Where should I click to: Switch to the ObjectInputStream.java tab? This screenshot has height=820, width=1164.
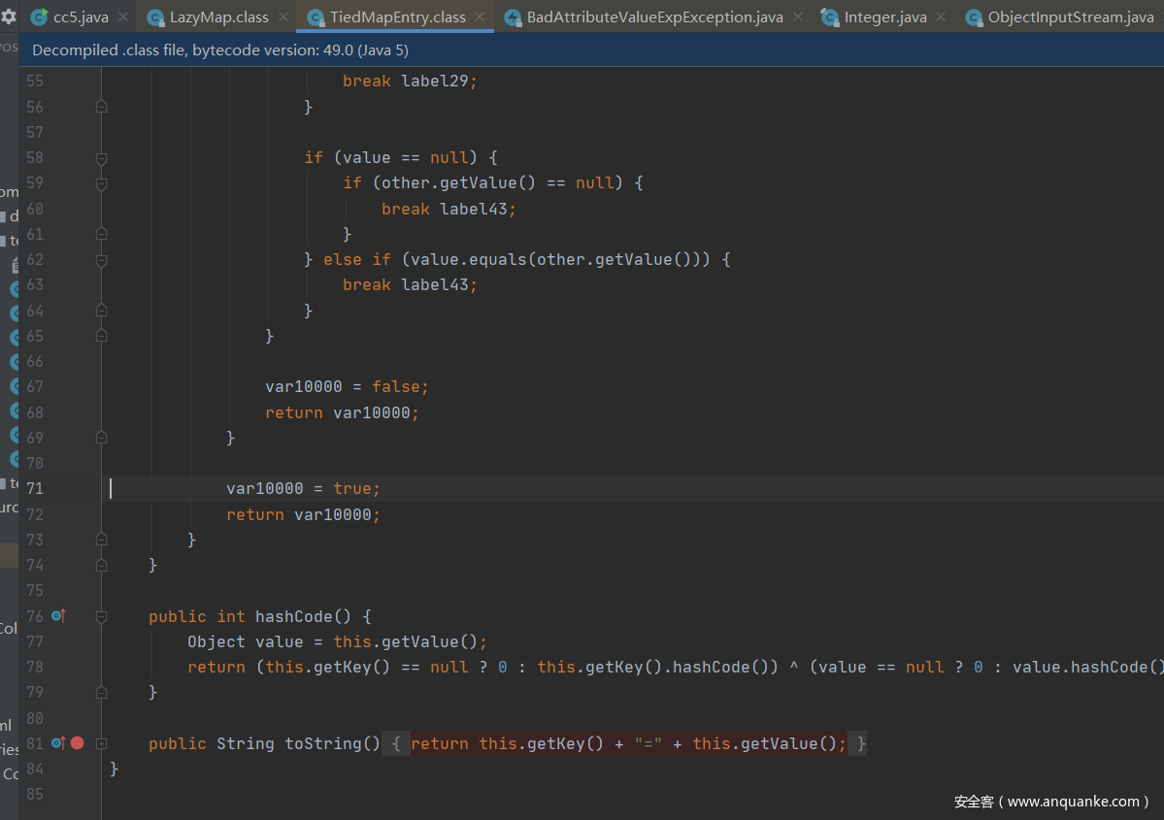[x=1070, y=17]
